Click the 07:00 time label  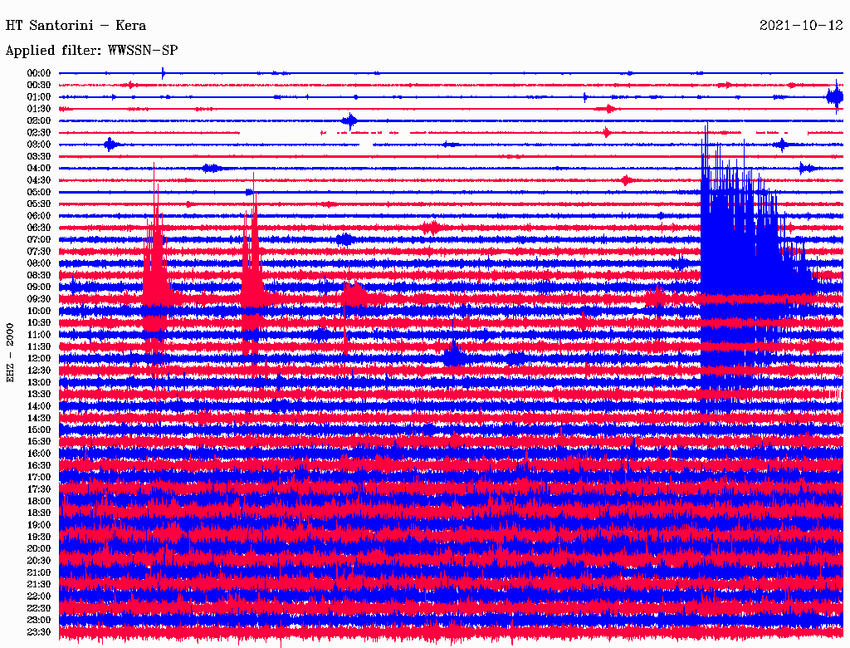pyautogui.click(x=39, y=239)
